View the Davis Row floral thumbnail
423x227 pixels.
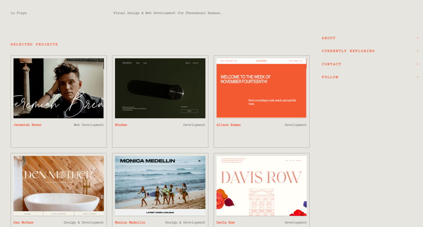pyautogui.click(x=261, y=186)
